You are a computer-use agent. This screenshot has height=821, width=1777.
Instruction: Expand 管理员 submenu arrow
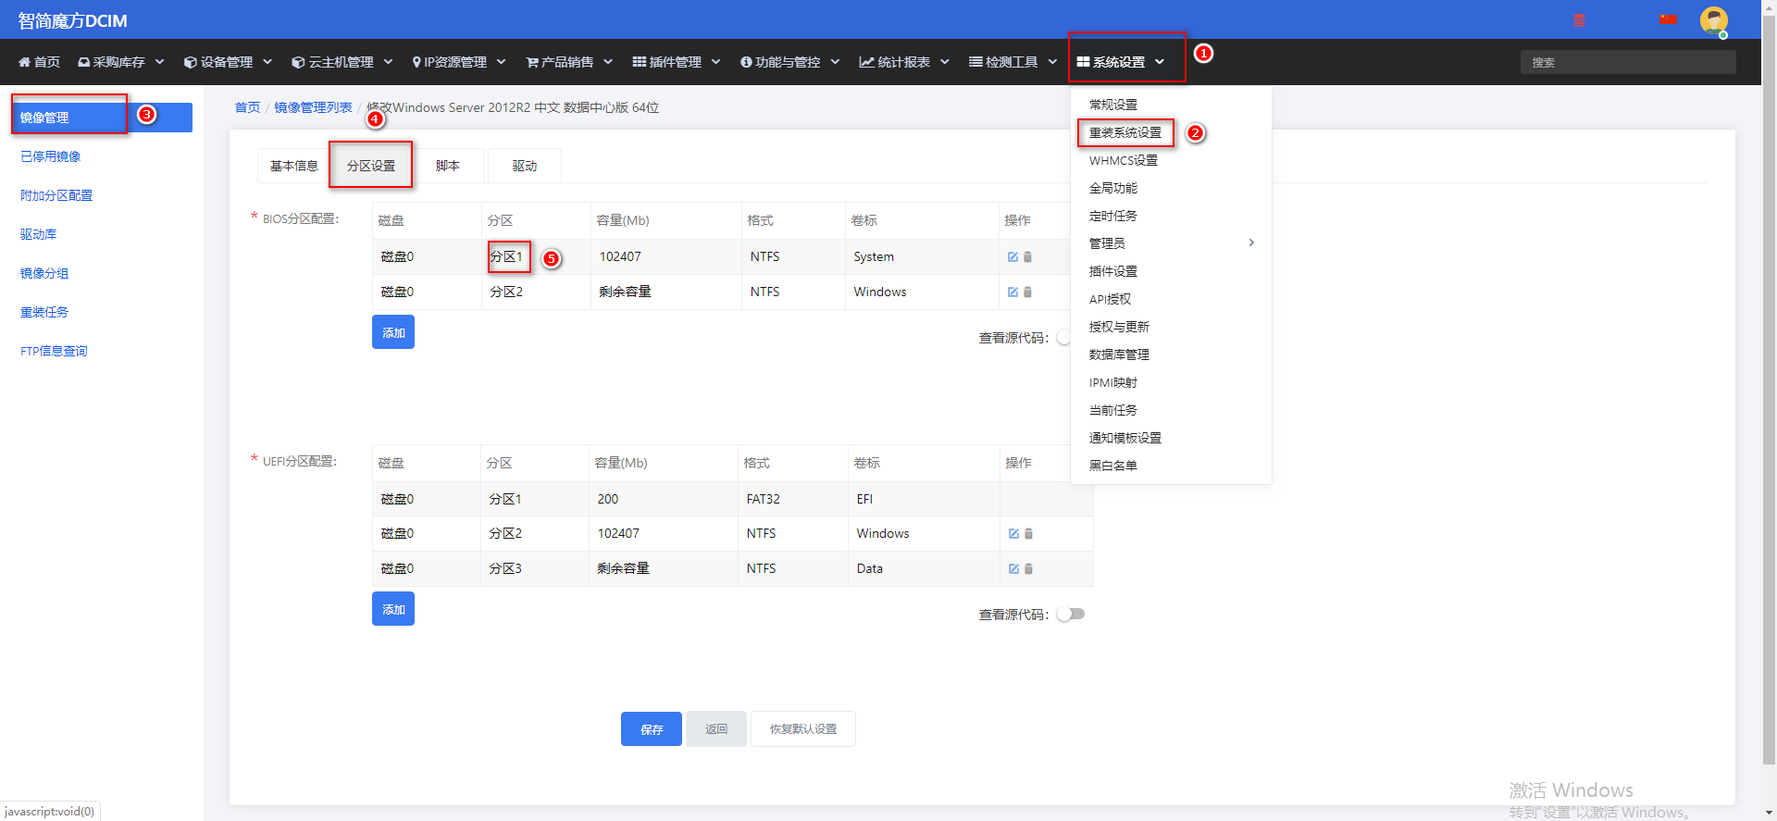[1251, 243]
